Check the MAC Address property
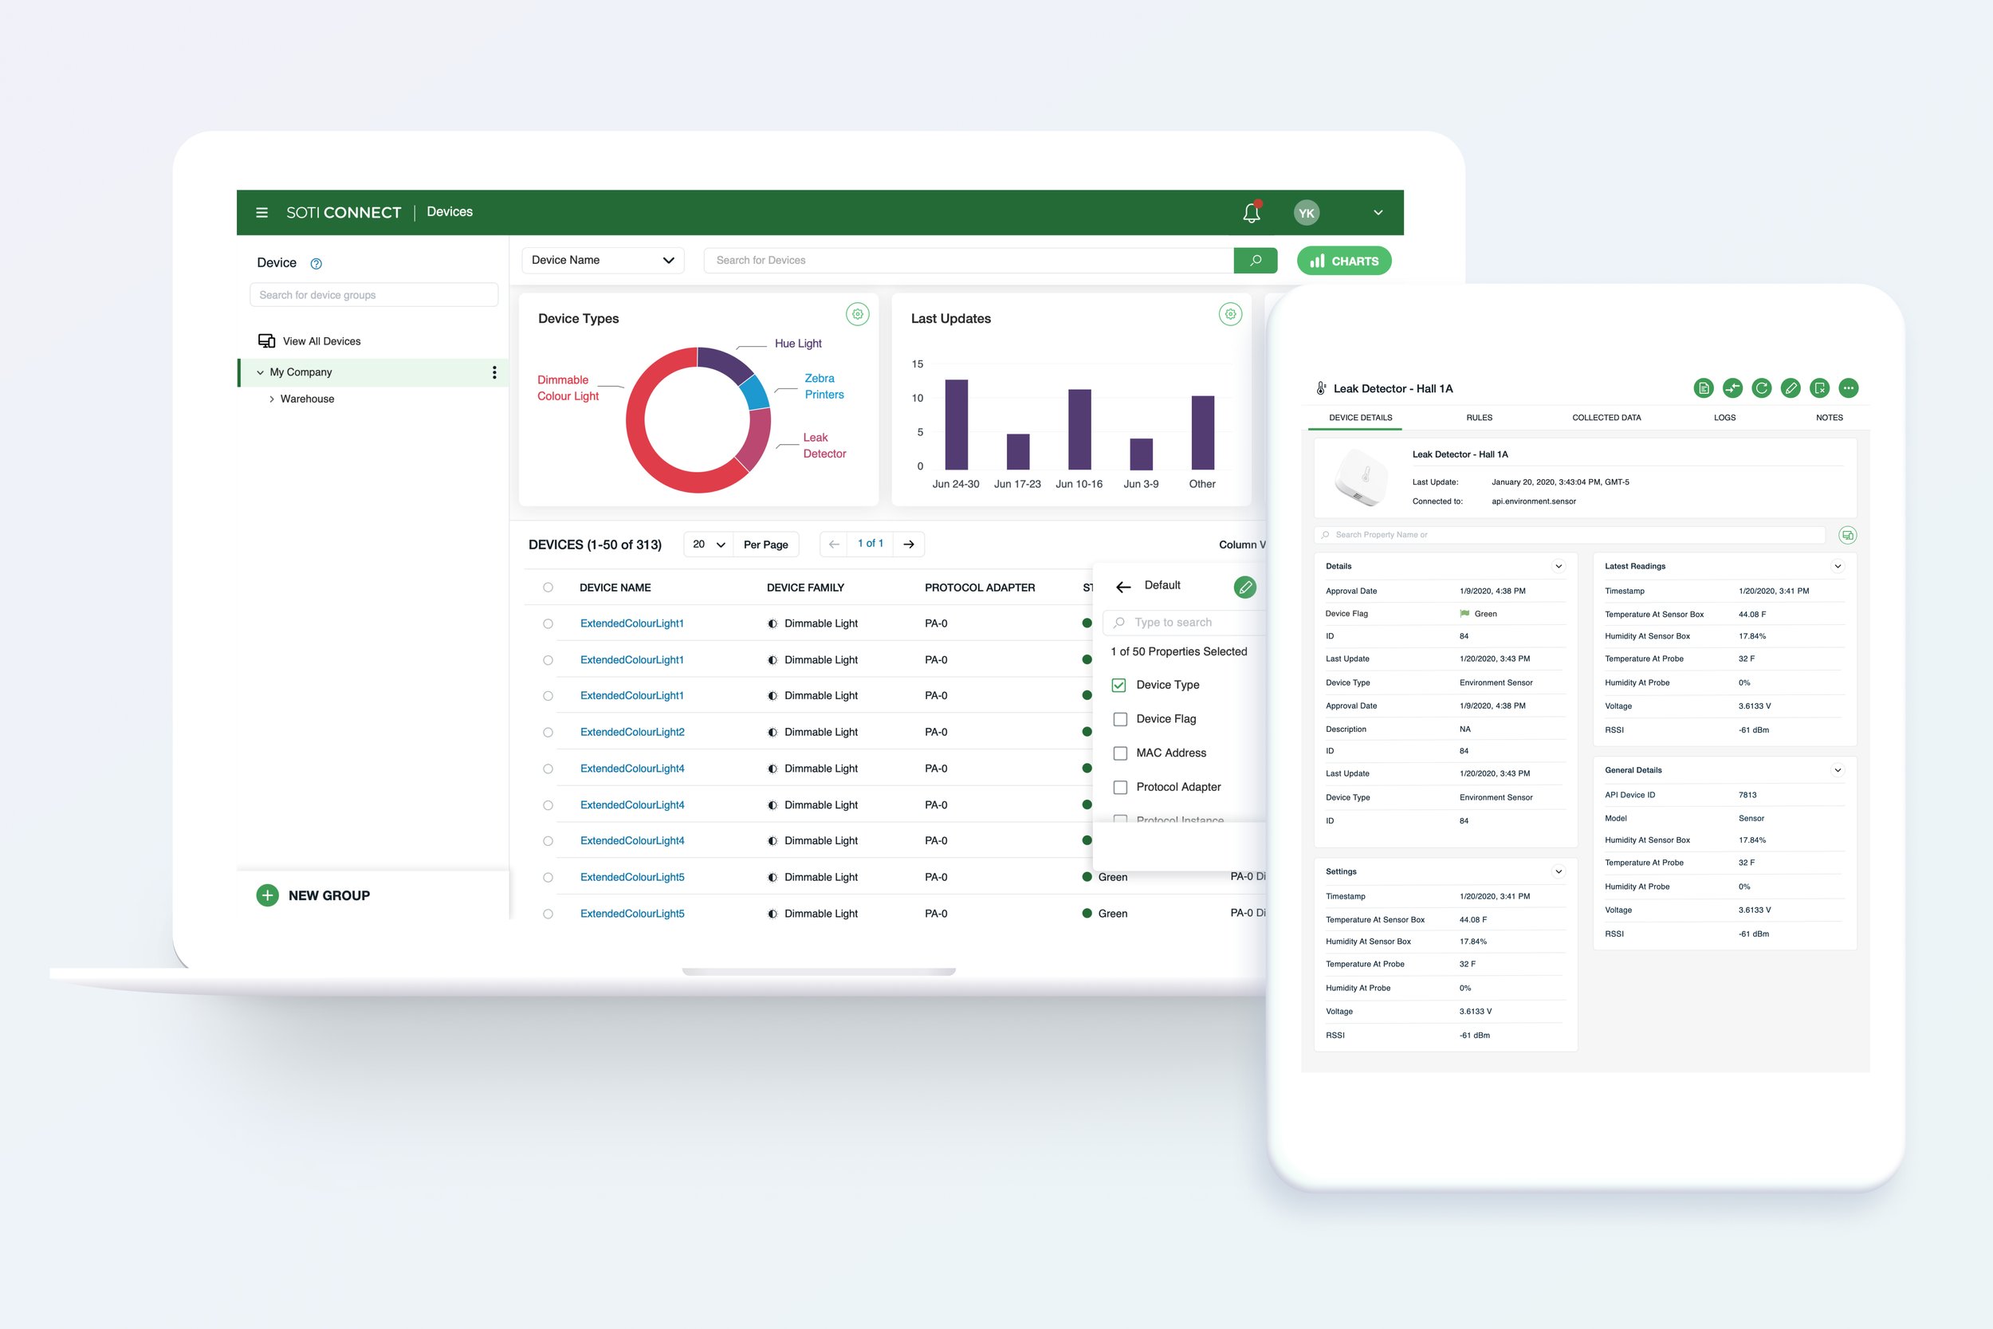1993x1329 pixels. coord(1119,753)
